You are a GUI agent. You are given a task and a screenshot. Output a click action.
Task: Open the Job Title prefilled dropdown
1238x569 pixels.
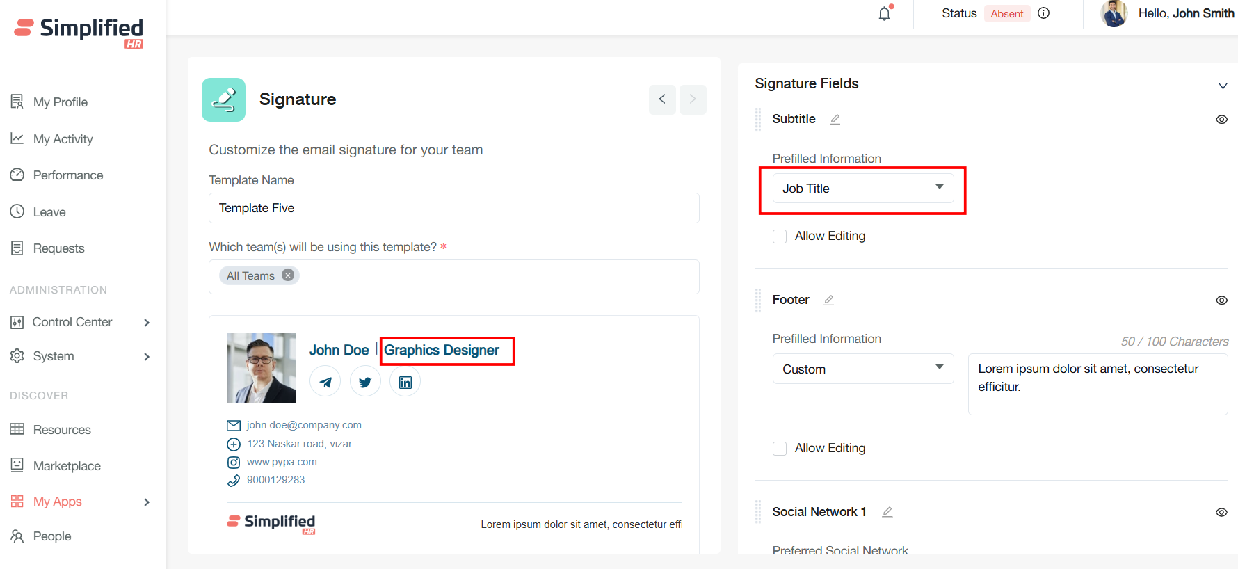point(862,189)
